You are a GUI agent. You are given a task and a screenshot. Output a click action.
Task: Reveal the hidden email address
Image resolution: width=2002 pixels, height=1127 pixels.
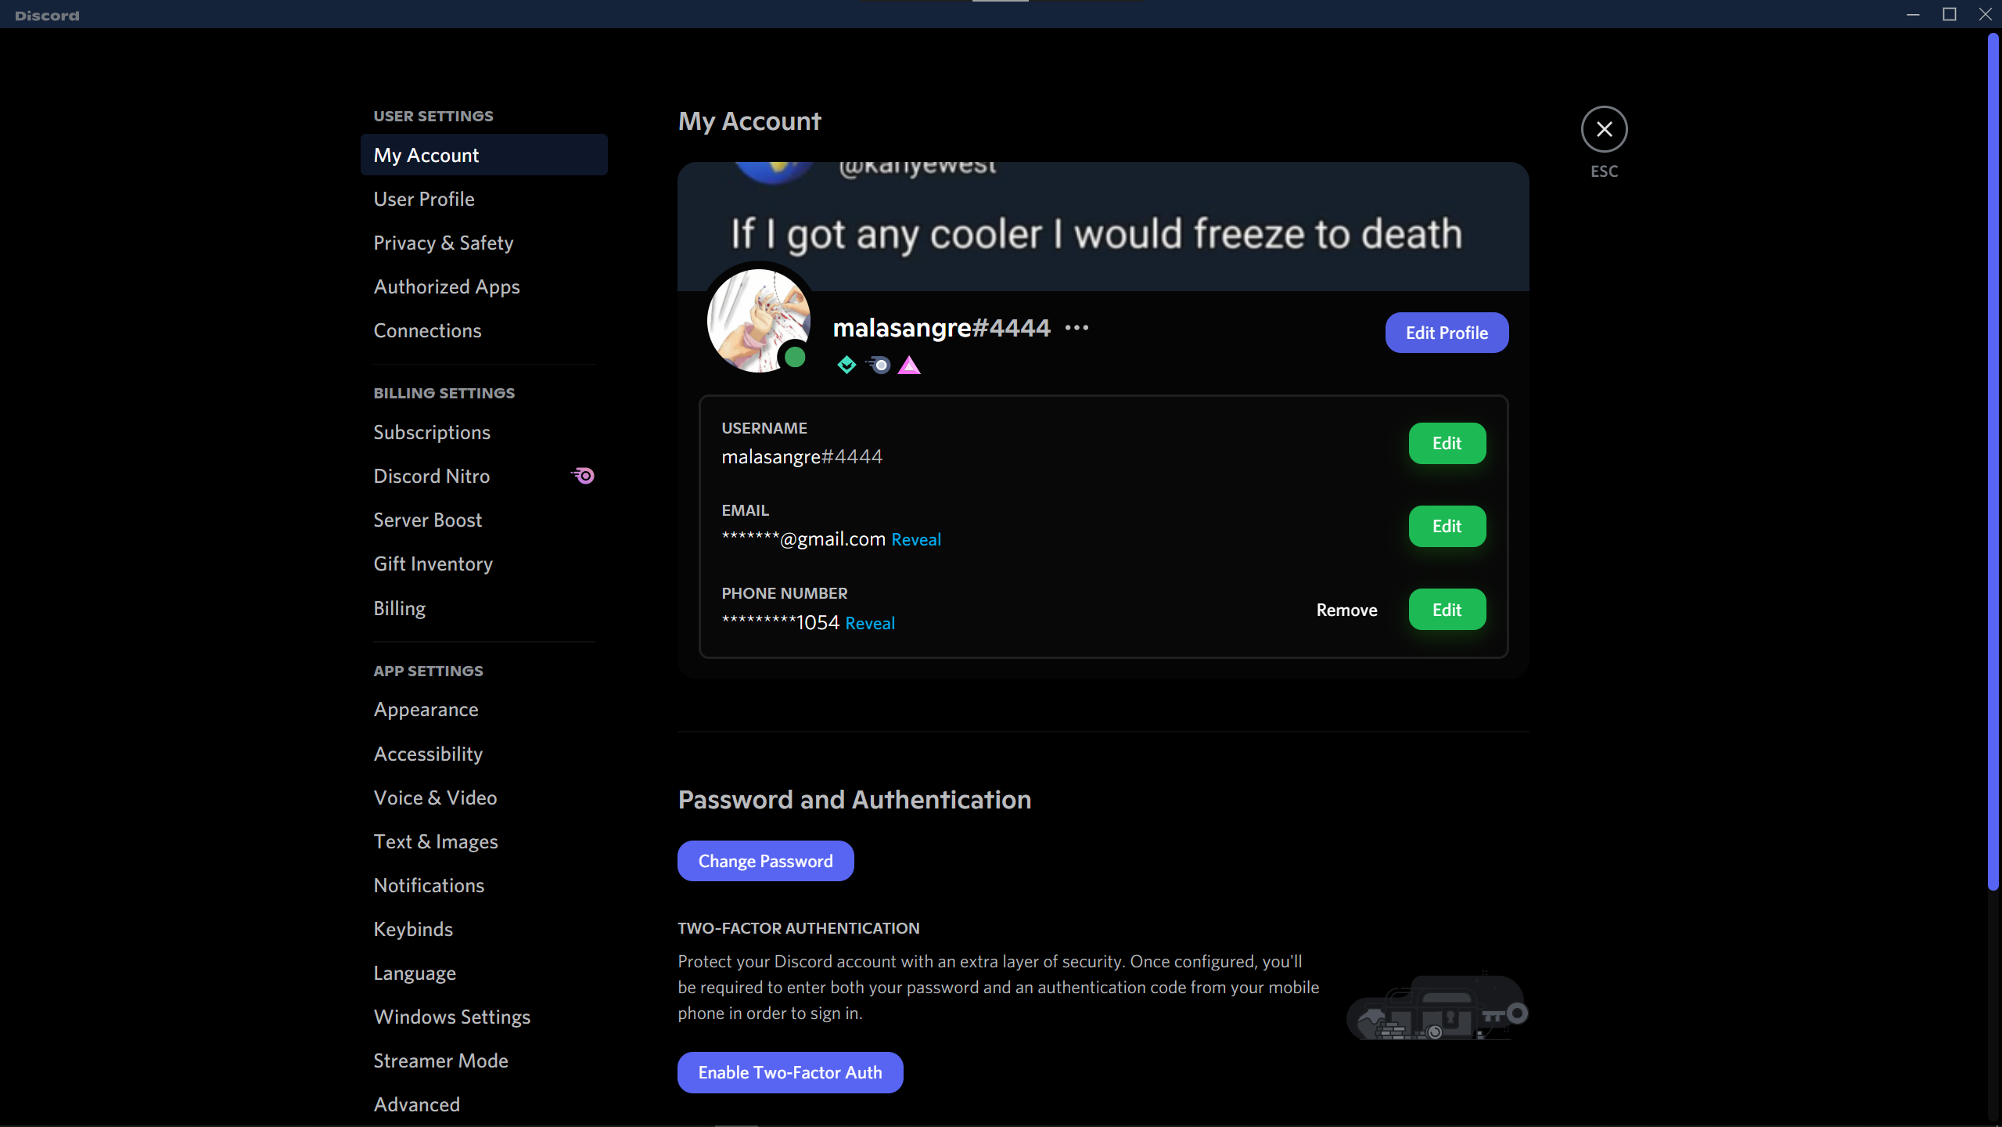click(x=916, y=540)
